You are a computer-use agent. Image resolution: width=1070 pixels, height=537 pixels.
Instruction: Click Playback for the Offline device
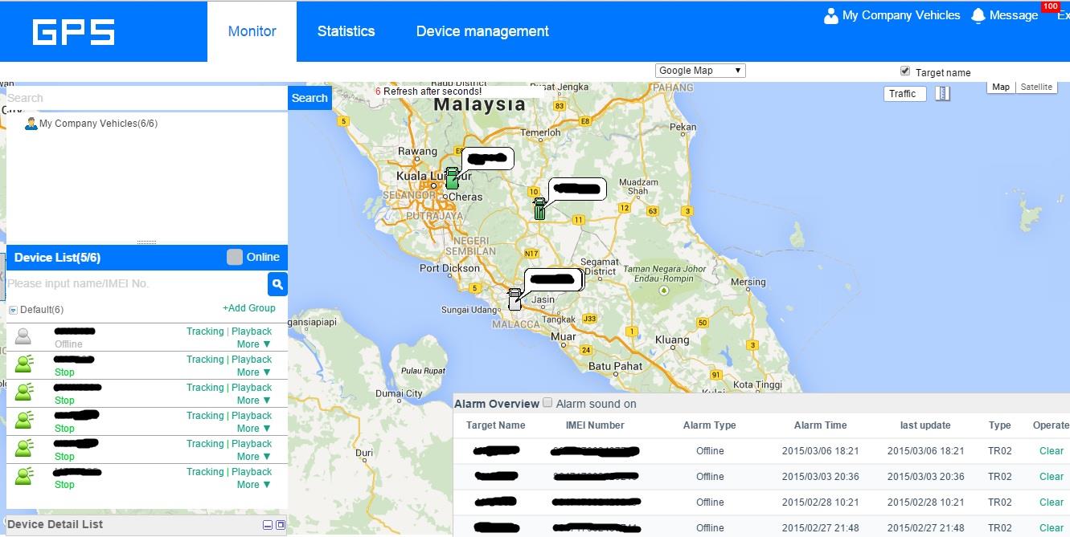coord(252,332)
